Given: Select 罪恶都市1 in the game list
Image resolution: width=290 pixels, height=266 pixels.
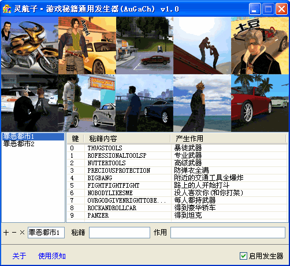Looking at the screenshot, I should [x=33, y=136].
